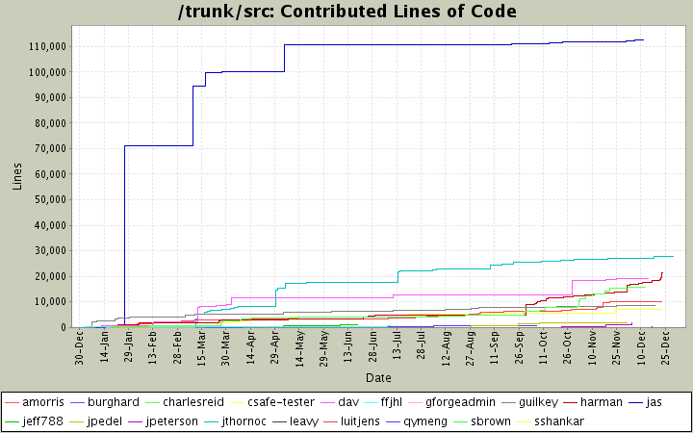Click the '30-Mar' date tick label
This screenshot has width=693, height=433.
pos(226,348)
